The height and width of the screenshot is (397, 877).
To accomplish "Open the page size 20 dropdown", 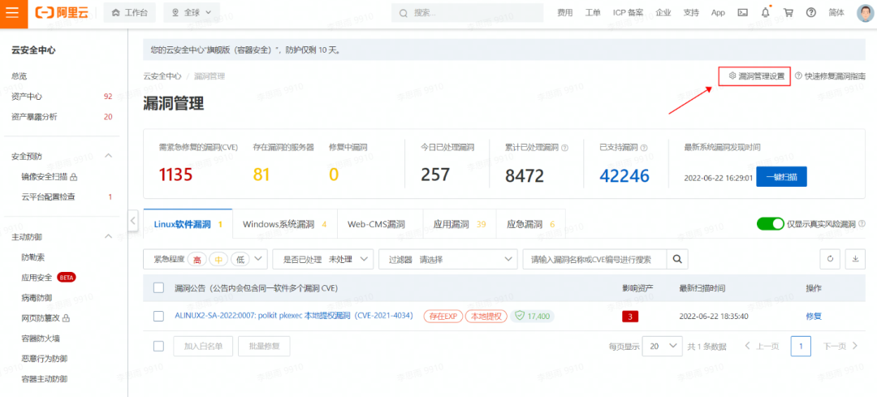I will (662, 346).
